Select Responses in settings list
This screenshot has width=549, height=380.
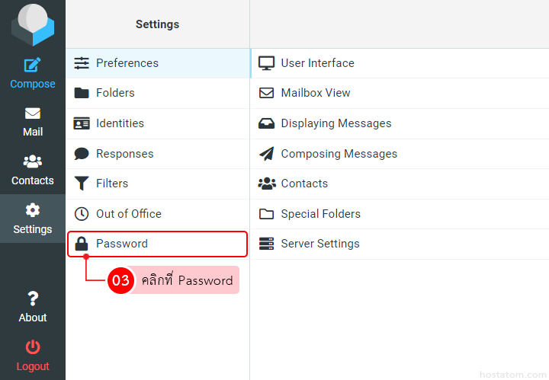[x=124, y=154]
